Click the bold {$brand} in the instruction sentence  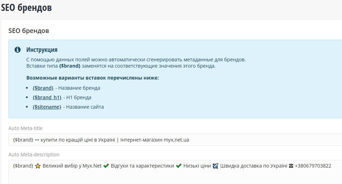click(70, 66)
